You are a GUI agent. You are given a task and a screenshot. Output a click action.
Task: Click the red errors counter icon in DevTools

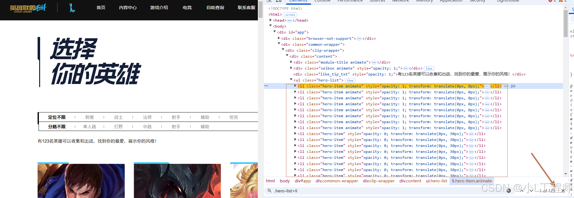pyautogui.click(x=551, y=1)
